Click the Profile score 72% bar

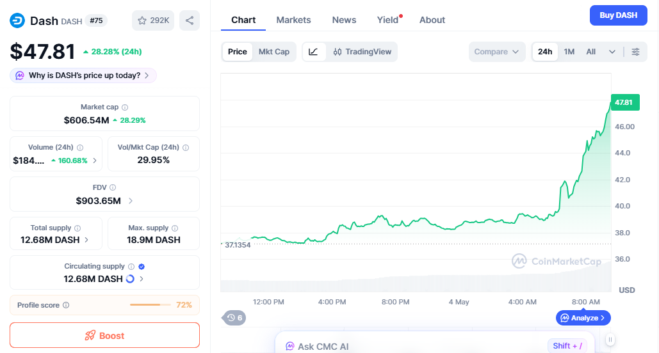151,305
